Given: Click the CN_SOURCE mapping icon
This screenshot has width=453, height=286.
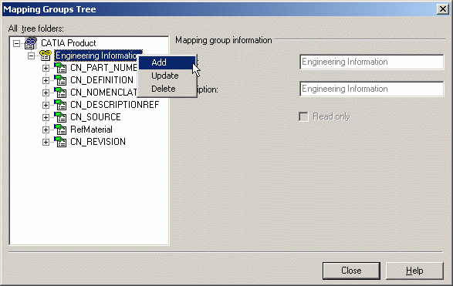Looking at the screenshot, I should point(60,117).
